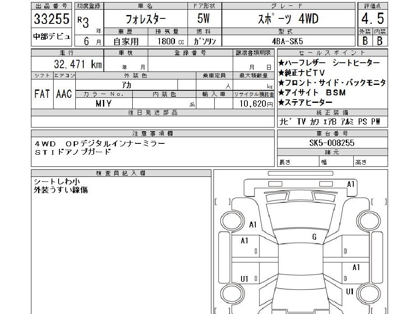
Task: Select the 走行 header
Action: point(67,53)
